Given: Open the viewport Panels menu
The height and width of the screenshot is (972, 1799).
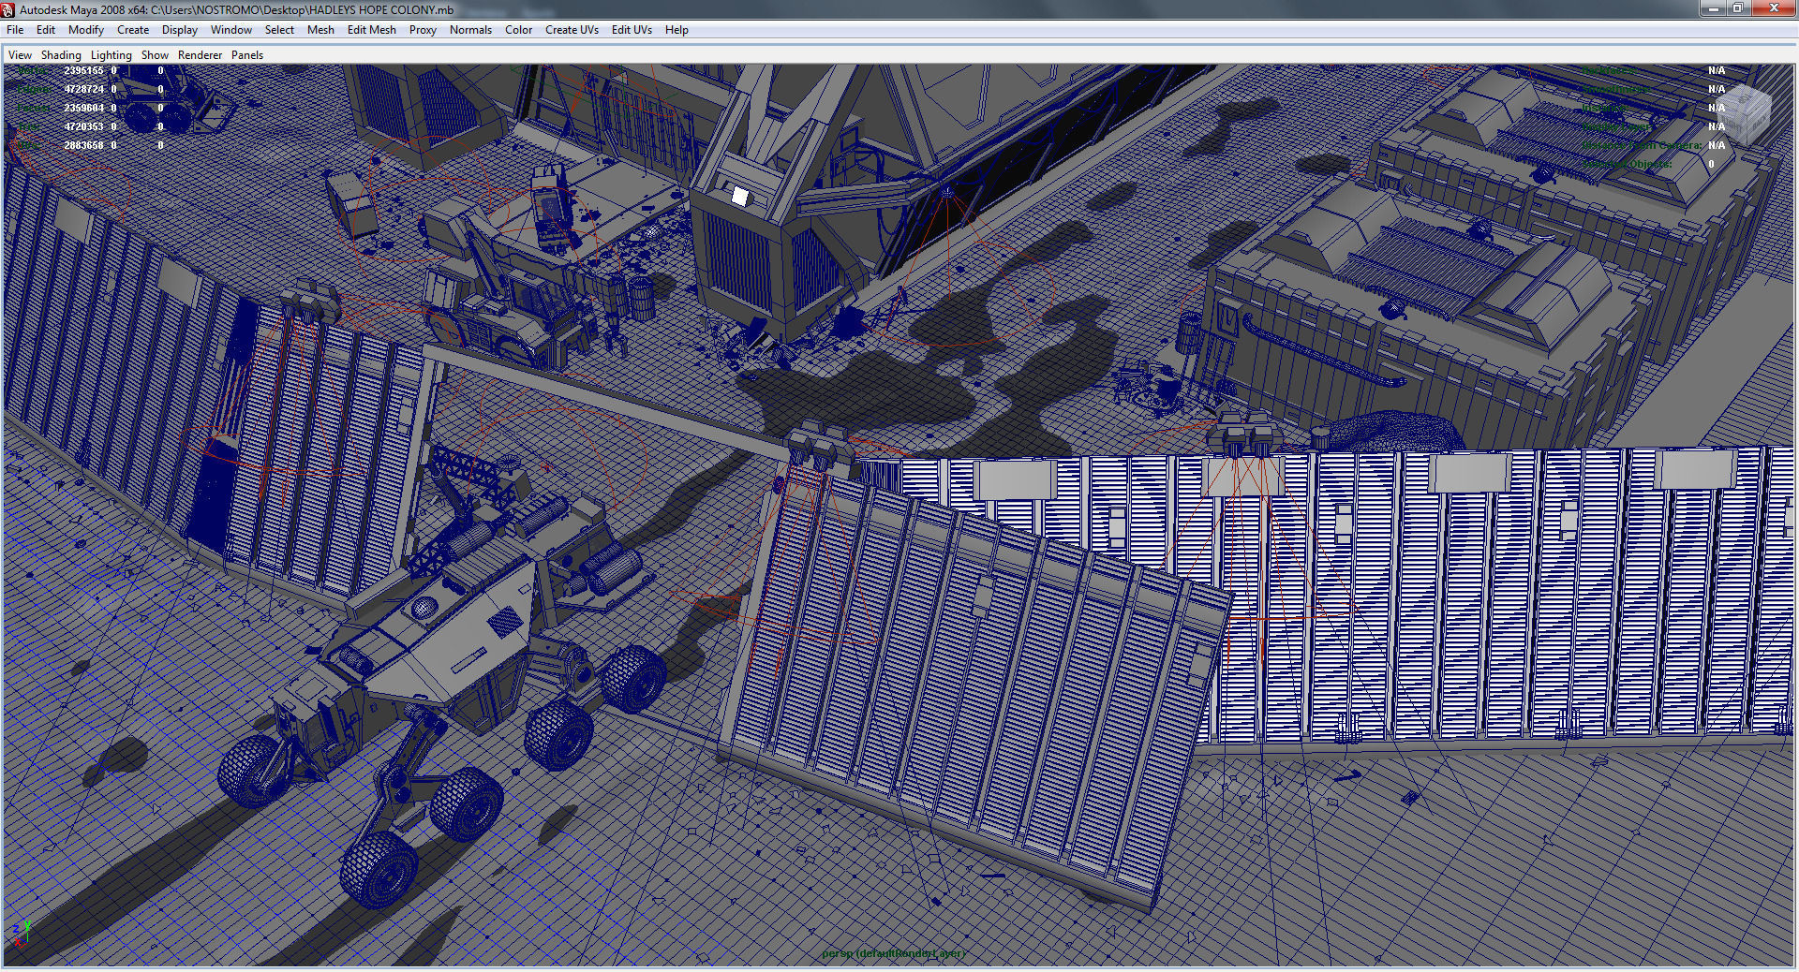Looking at the screenshot, I should pos(247,55).
